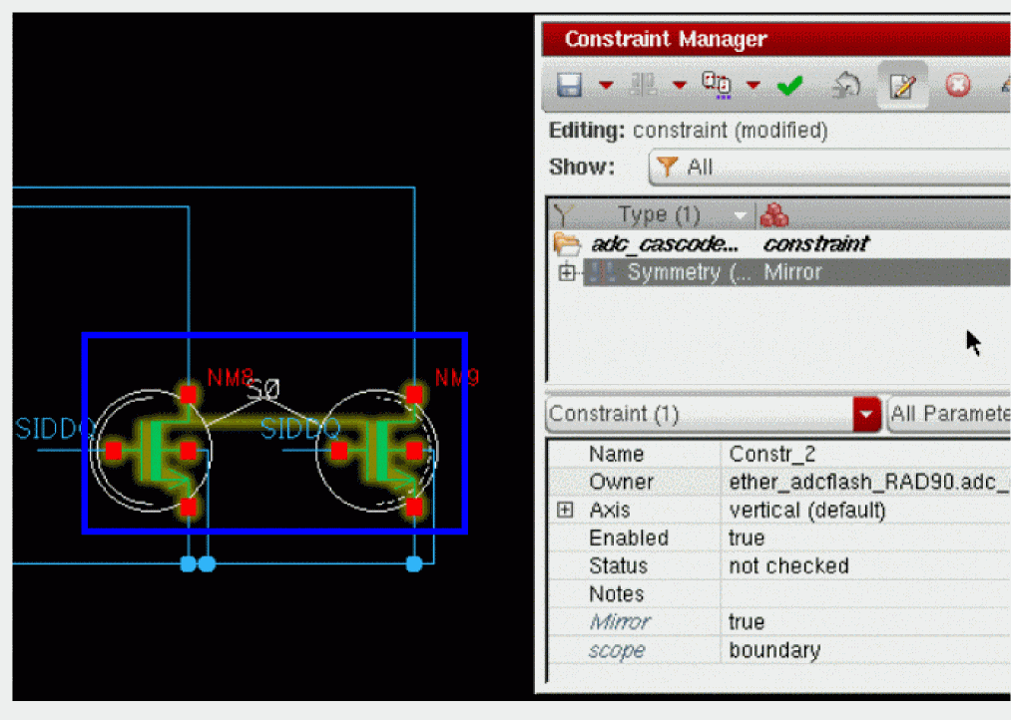Select the NM8 transistor symbol in schematic
1011x720 pixels.
pyautogui.click(x=151, y=450)
